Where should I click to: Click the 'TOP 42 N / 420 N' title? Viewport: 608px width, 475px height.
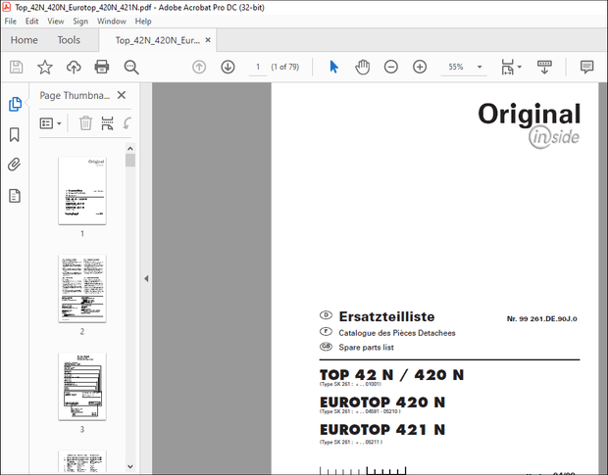point(391,375)
